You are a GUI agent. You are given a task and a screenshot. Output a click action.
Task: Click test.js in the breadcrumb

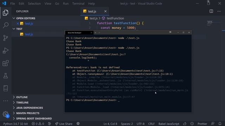coord(94,18)
